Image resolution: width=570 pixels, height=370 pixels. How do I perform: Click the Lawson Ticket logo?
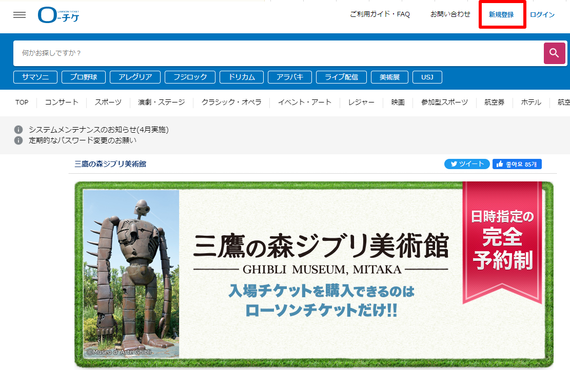click(x=58, y=15)
